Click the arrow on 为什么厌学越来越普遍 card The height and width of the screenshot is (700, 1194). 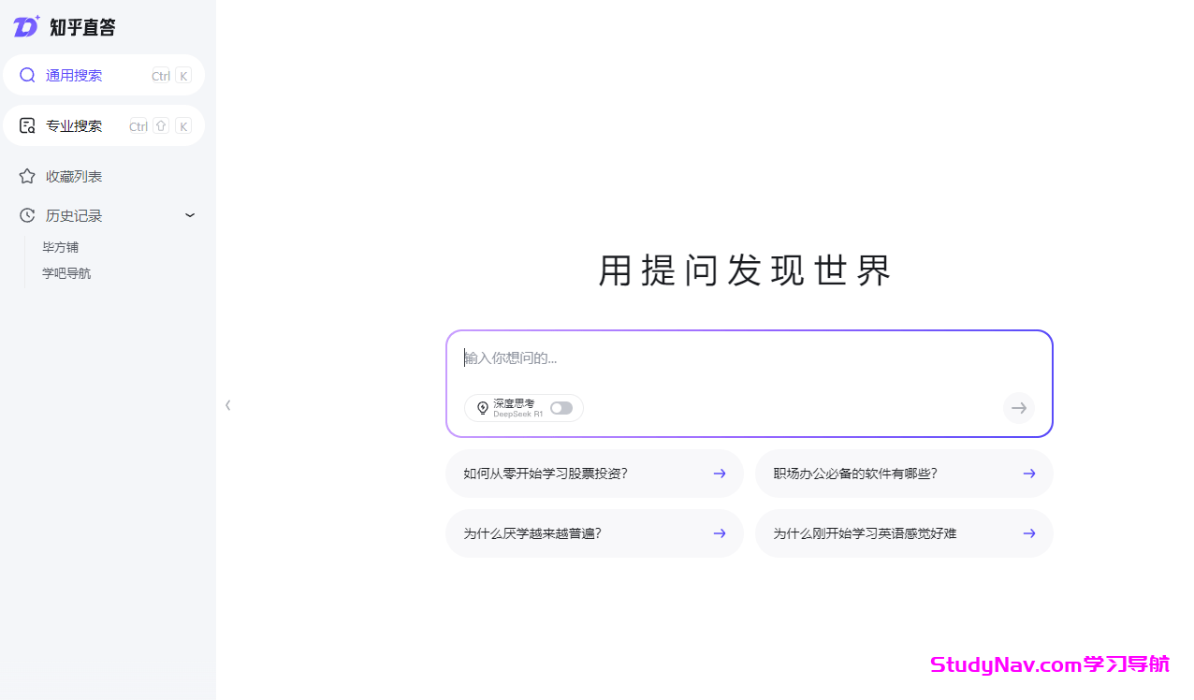pos(720,533)
